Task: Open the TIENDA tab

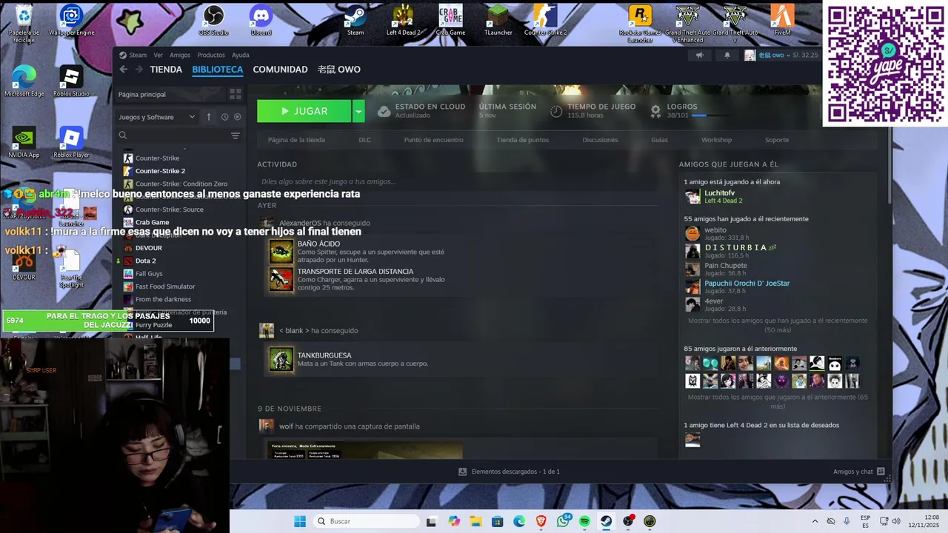Action: point(166,70)
